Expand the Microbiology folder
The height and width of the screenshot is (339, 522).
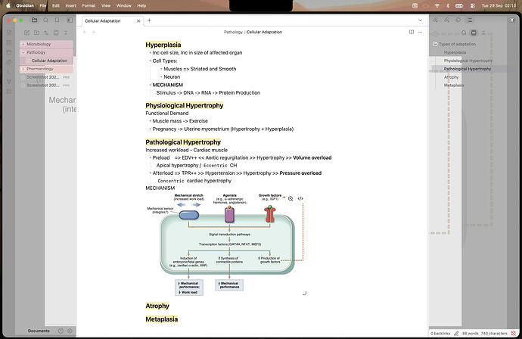(x=46, y=44)
